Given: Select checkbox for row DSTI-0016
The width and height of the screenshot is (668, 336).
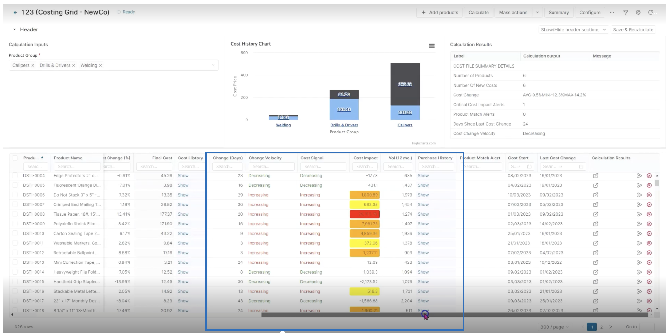Looking at the screenshot, I should pos(15,291).
